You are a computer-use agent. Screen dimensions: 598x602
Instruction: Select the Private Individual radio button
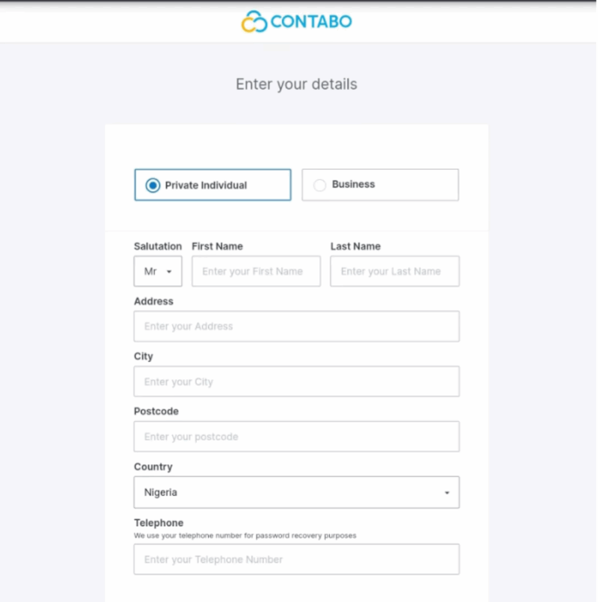[x=153, y=185]
